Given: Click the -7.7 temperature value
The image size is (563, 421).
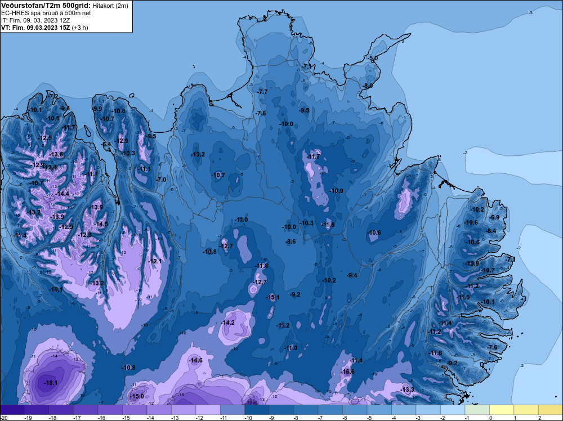Looking at the screenshot, I should (262, 92).
